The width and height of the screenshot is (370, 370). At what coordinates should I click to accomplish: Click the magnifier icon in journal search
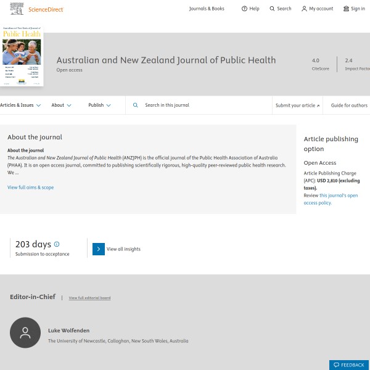coord(136,105)
